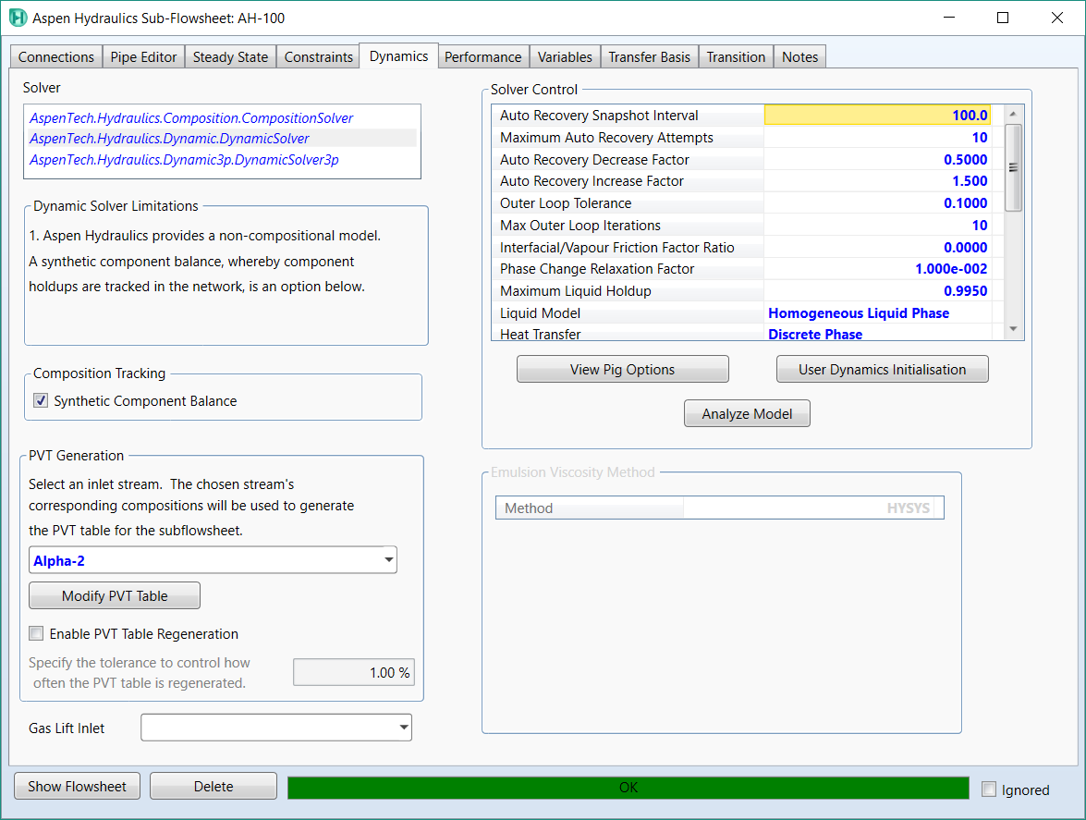Click User Dynamics Initialisation
The width and height of the screenshot is (1086, 820).
click(882, 369)
